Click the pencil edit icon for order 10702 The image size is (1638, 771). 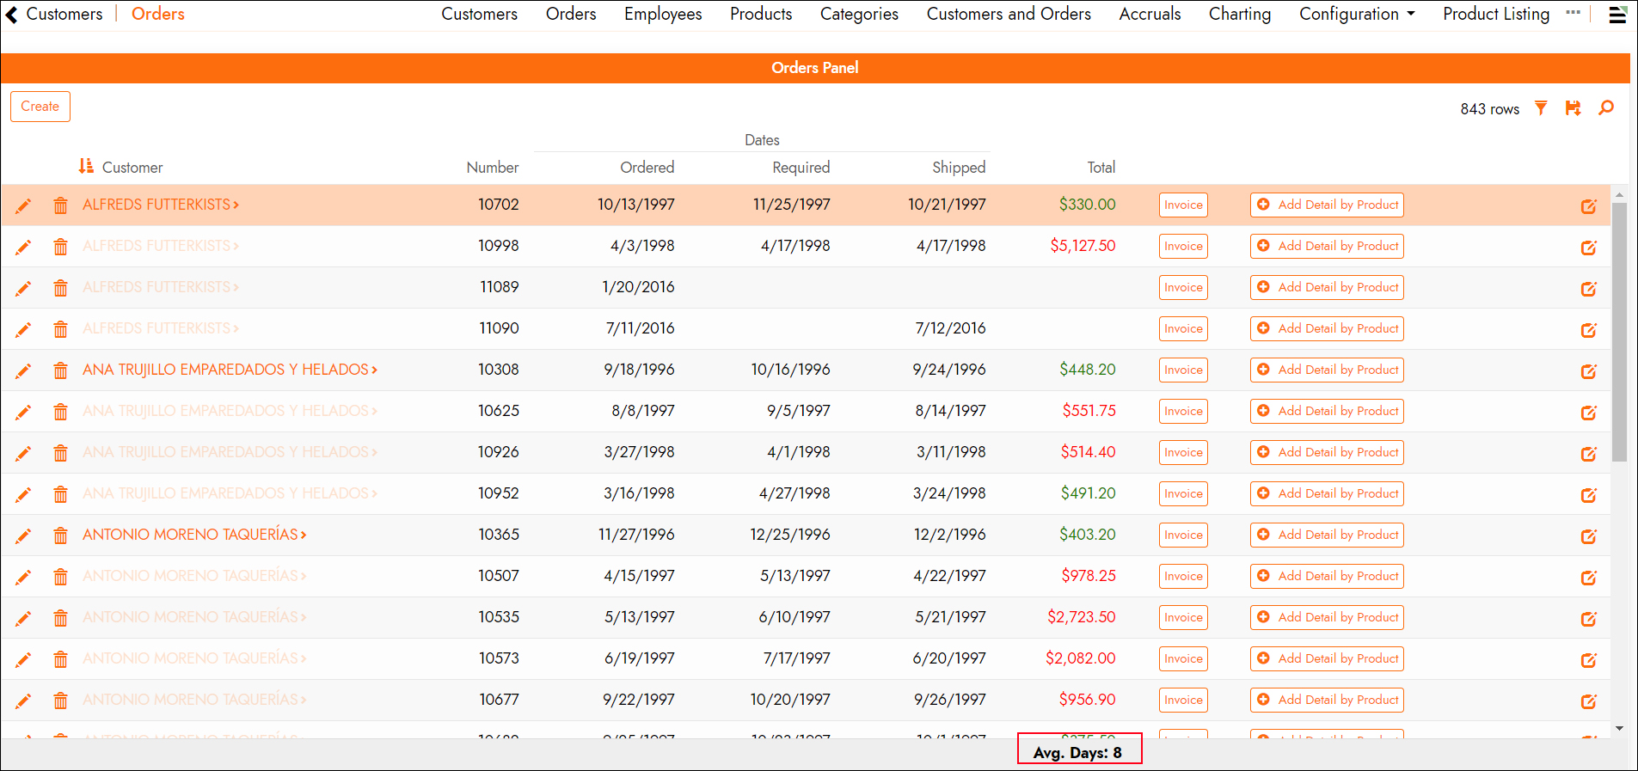[23, 205]
